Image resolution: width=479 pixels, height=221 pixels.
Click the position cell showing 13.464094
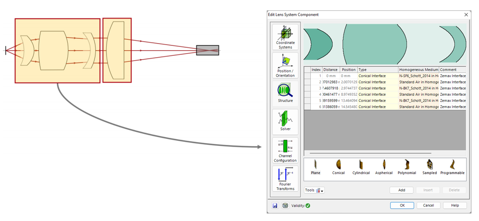click(x=349, y=100)
